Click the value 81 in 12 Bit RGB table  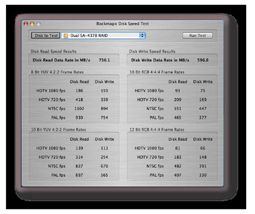[178, 148]
